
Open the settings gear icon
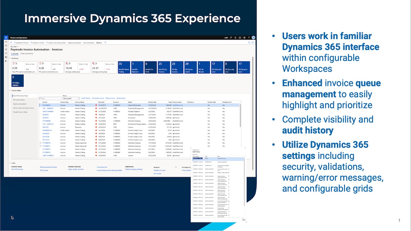[244, 38]
